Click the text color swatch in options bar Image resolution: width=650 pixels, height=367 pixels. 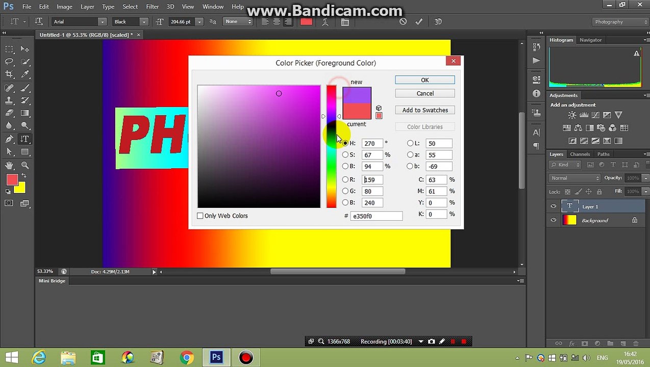306,21
